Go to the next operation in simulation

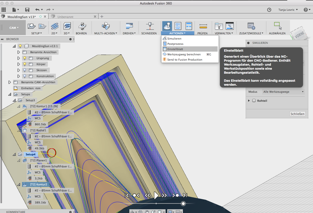(x=176, y=195)
